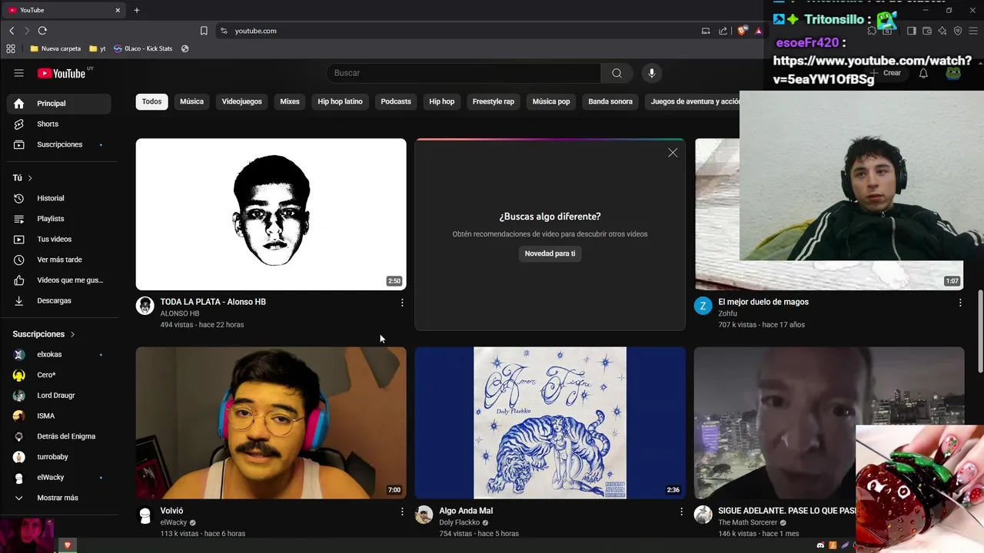Open browser main menu
The width and height of the screenshot is (984, 553).
973,31
